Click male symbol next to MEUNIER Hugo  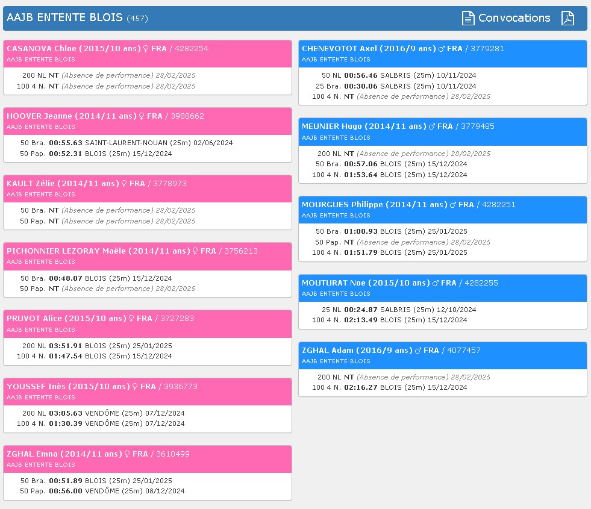tap(432, 127)
